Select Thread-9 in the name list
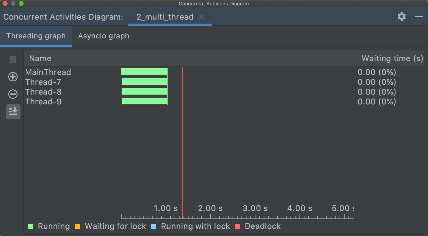Image resolution: width=428 pixels, height=236 pixels. coord(43,102)
